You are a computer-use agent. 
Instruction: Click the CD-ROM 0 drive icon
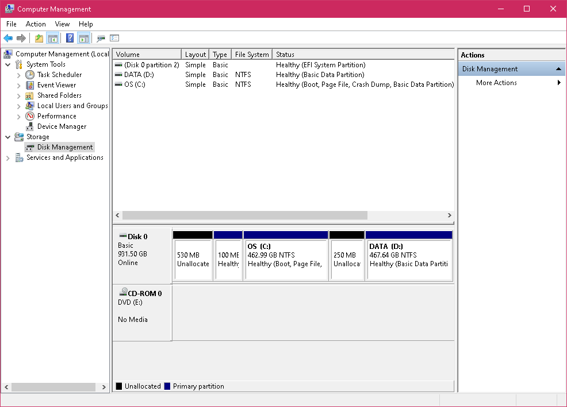[x=123, y=292]
